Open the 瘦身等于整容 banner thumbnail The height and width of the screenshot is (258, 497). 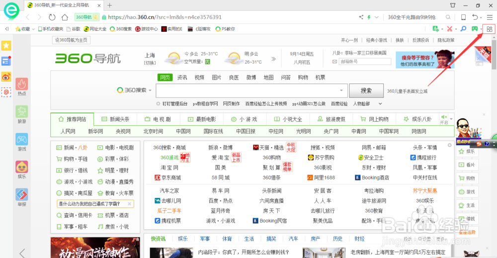(x=425, y=59)
